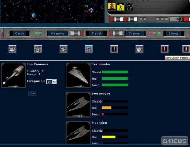Click Terminator's green Ionic bar
This screenshot has height=147, width=190.
pyautogui.click(x=115, y=85)
